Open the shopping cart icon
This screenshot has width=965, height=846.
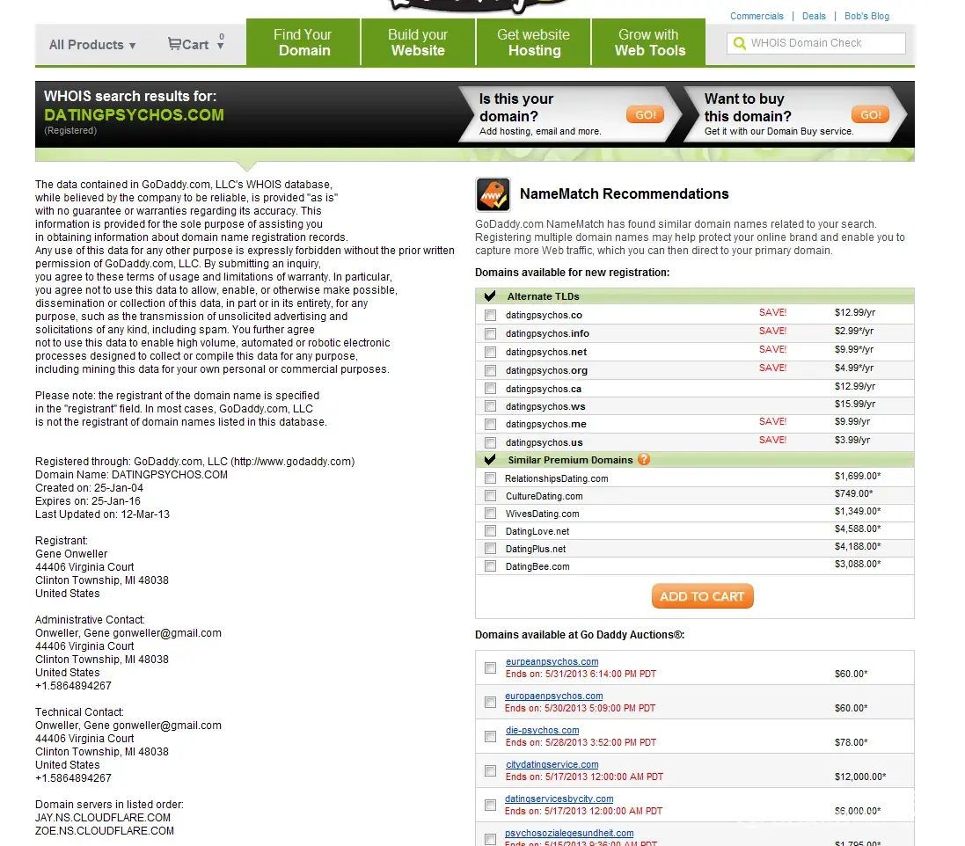point(175,44)
